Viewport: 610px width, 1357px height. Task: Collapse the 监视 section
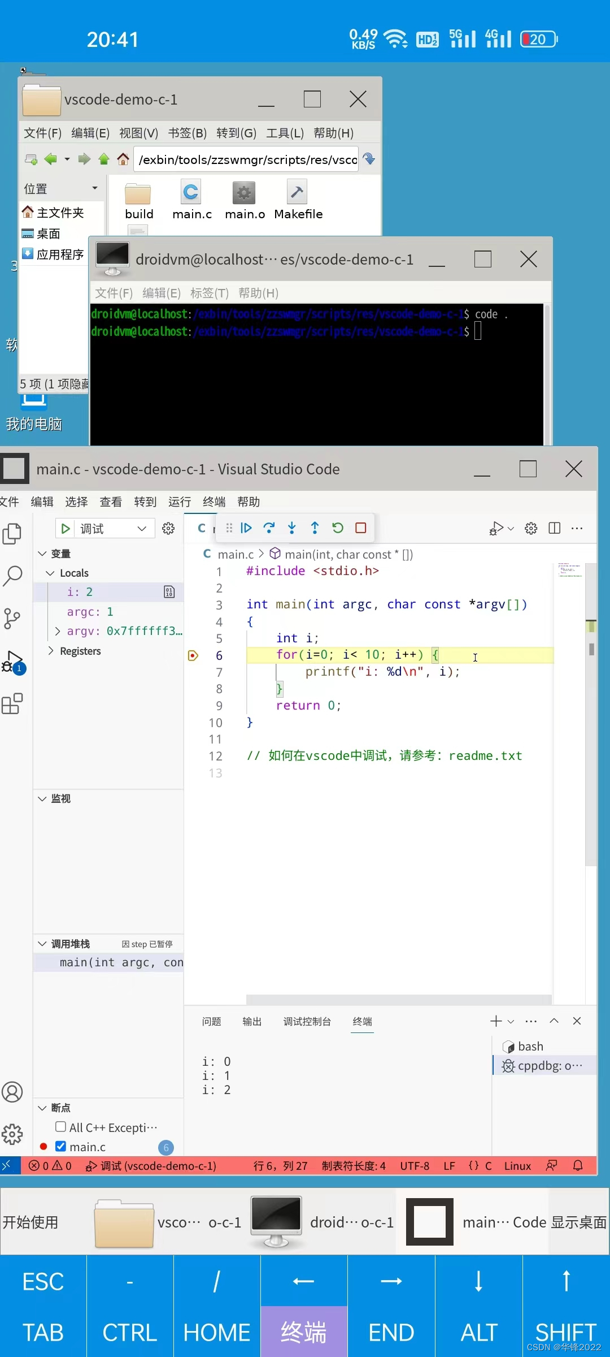tap(42, 798)
